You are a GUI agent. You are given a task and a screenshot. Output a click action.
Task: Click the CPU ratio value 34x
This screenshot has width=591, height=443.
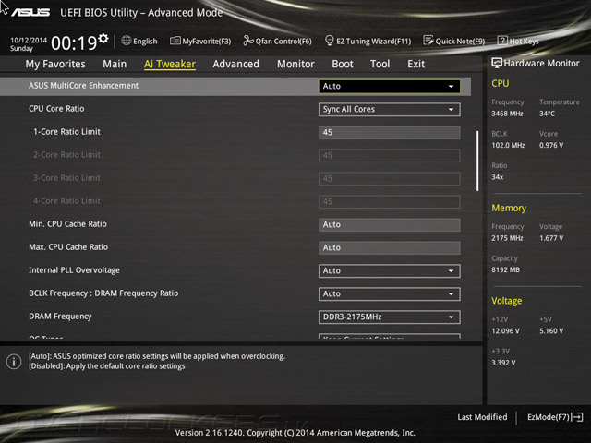(x=498, y=176)
